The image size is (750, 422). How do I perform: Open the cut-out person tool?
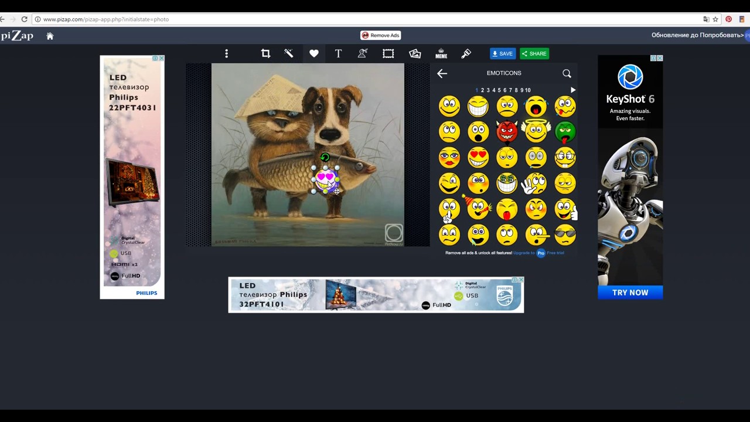pos(363,53)
